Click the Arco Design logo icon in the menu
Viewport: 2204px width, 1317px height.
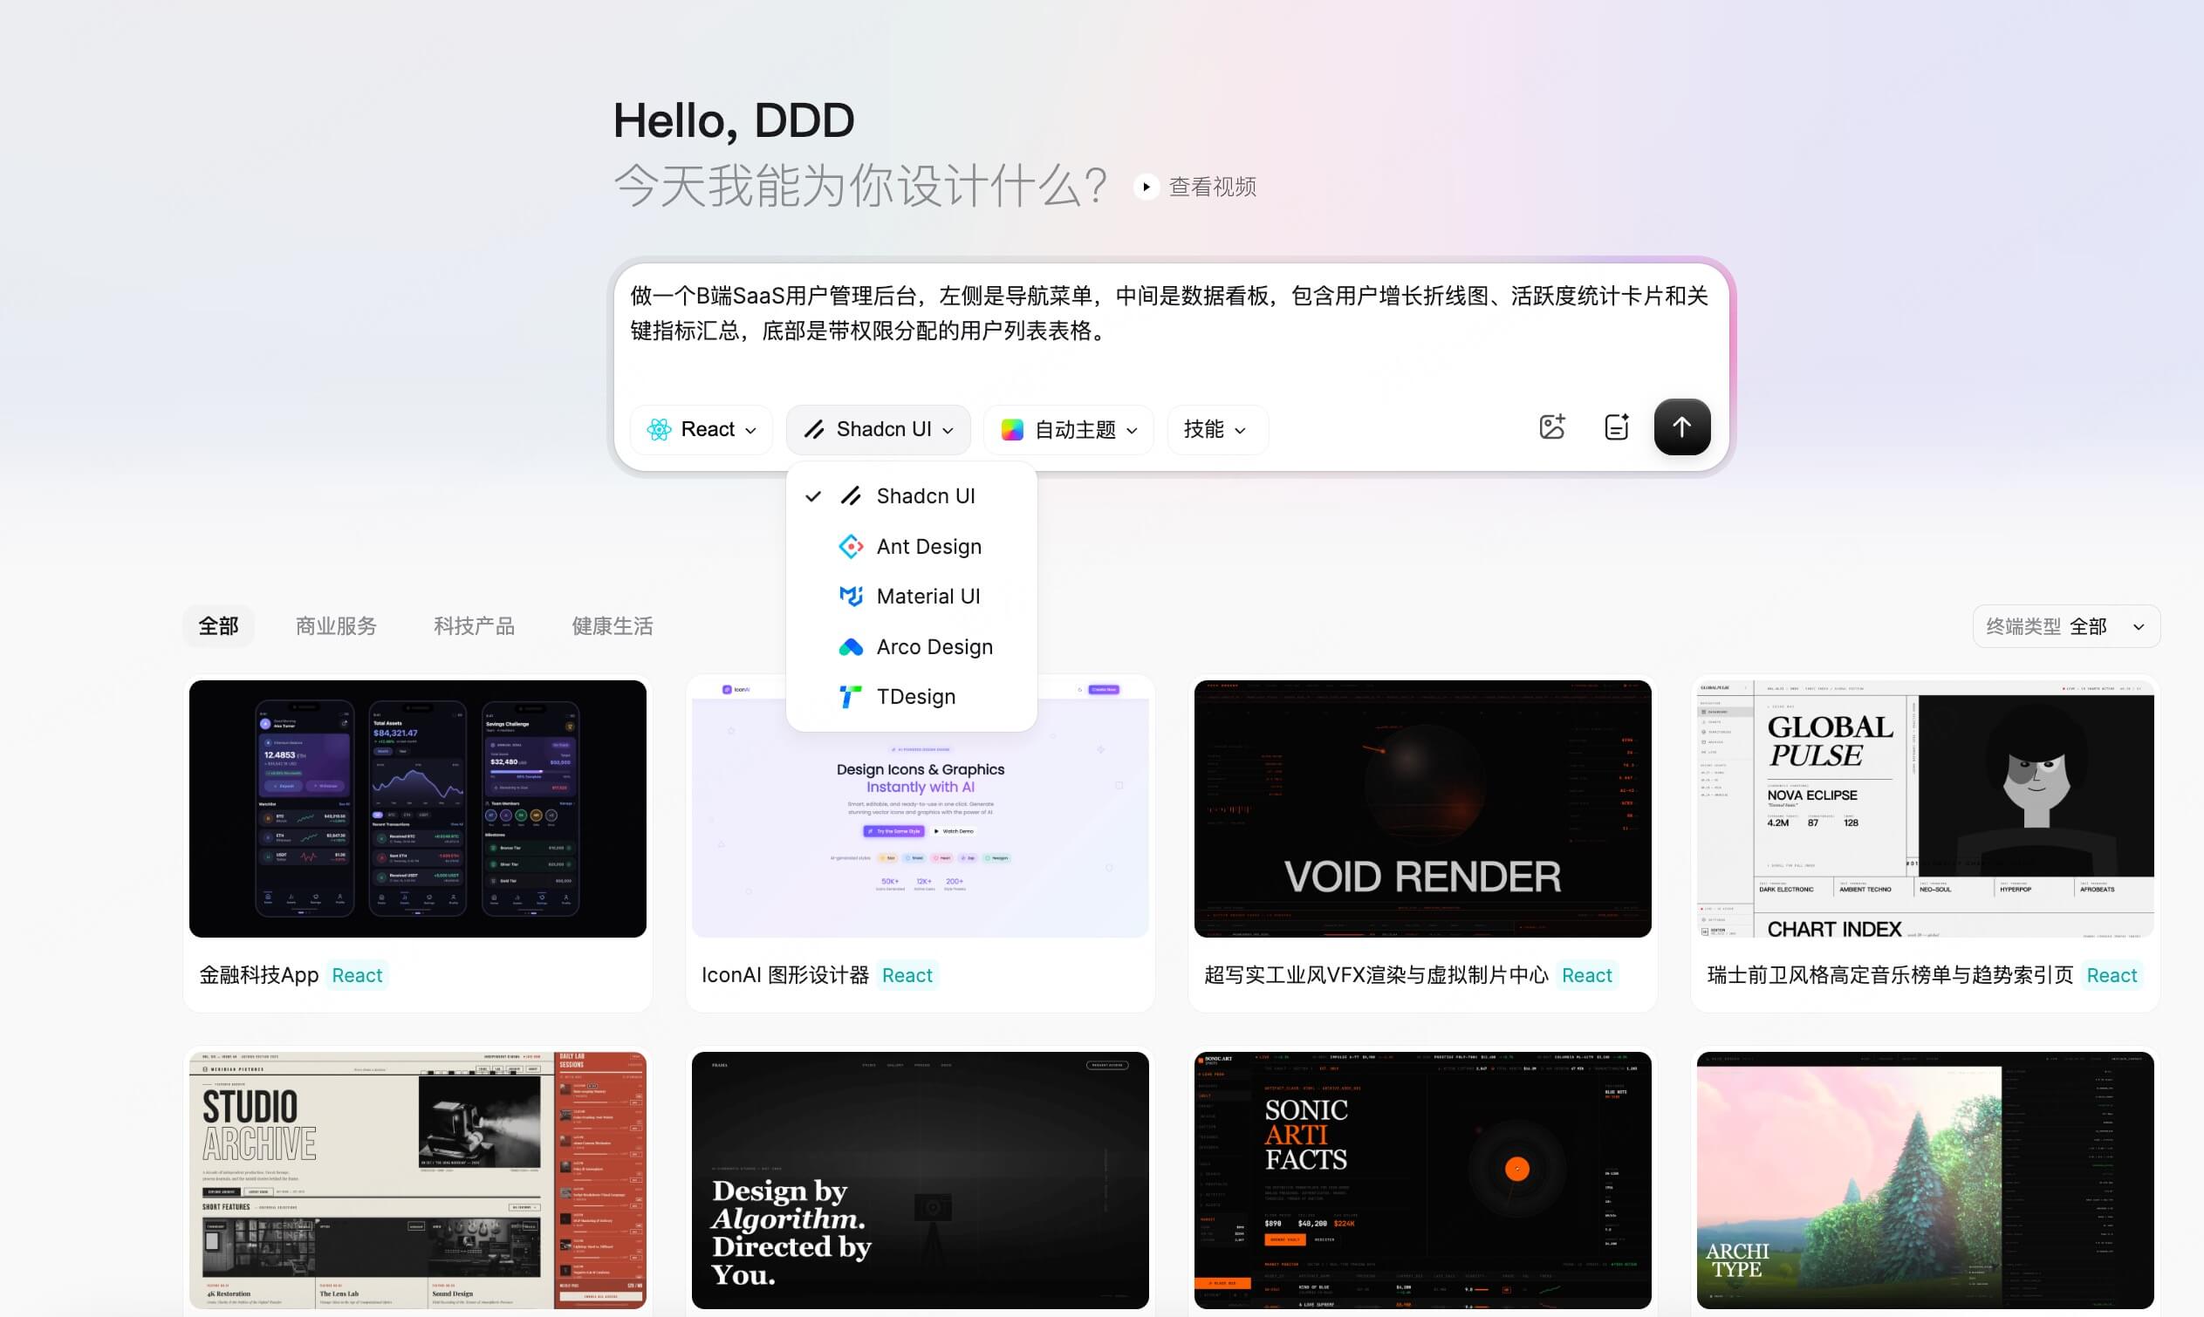pos(851,647)
